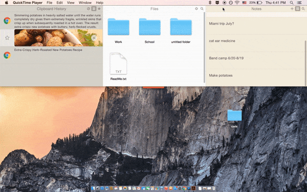Toggle the Notes list view
The width and height of the screenshot is (307, 192).
[298, 9]
